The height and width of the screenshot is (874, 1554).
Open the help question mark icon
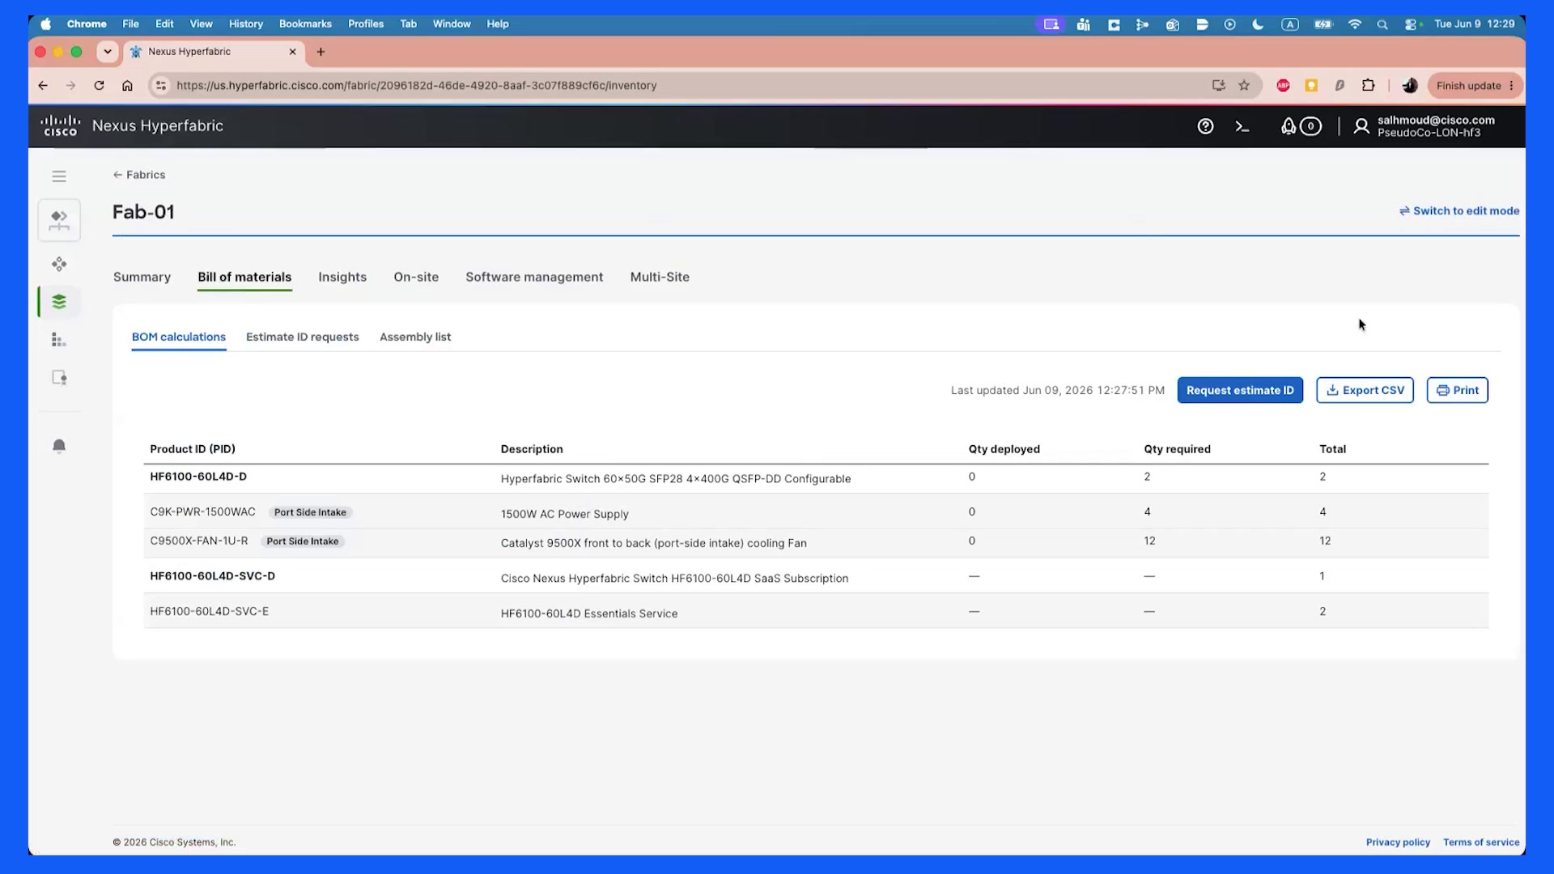point(1205,126)
